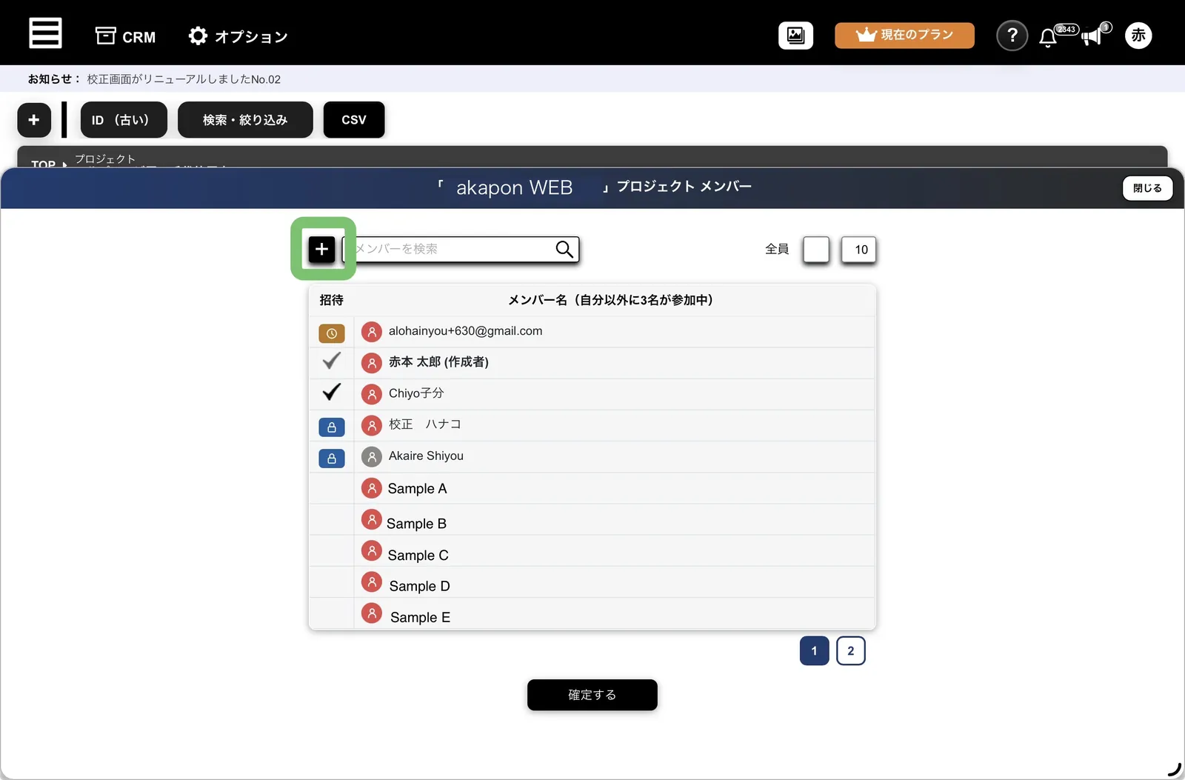Click avatar of alohainyou+630@gmail.com
Viewport: 1185px width, 780px height.
[x=372, y=332]
